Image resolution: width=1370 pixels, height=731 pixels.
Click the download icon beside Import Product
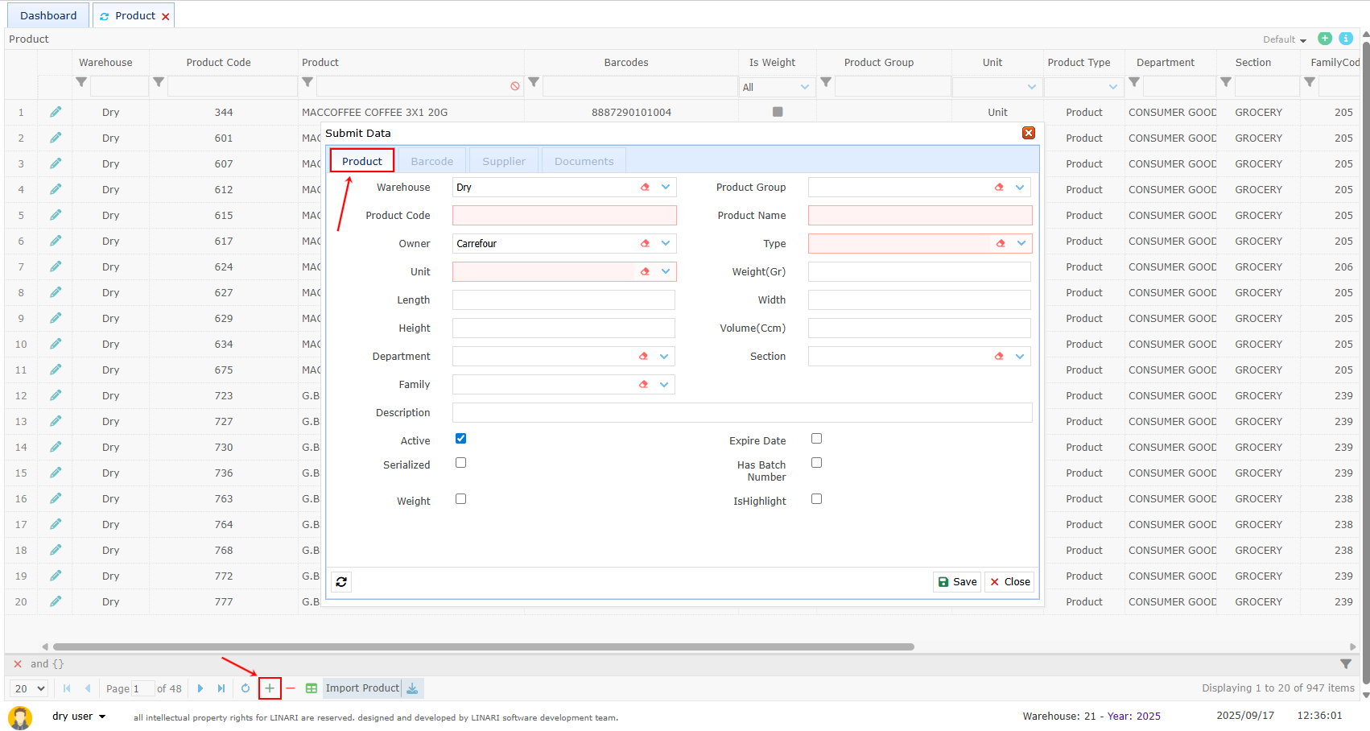(x=412, y=688)
